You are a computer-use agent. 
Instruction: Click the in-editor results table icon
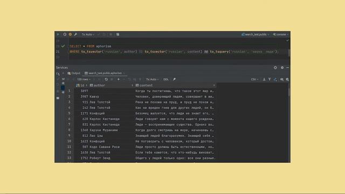118,34
